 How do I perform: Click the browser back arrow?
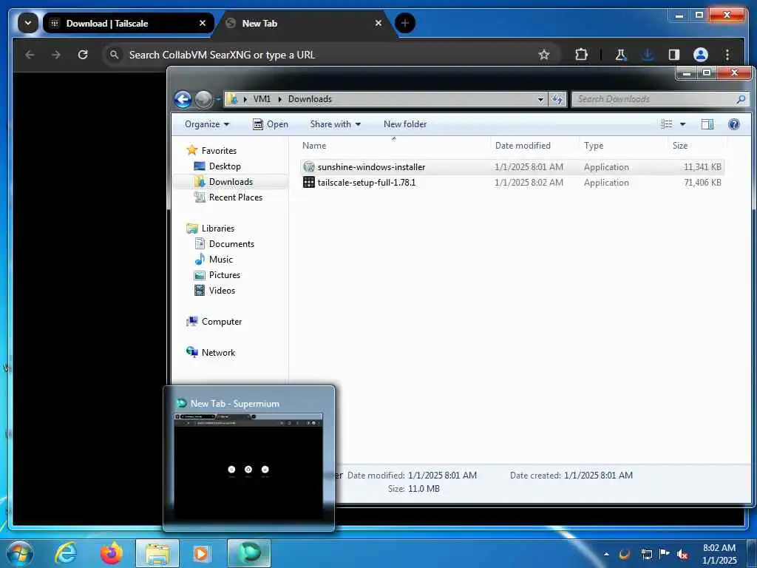point(30,55)
